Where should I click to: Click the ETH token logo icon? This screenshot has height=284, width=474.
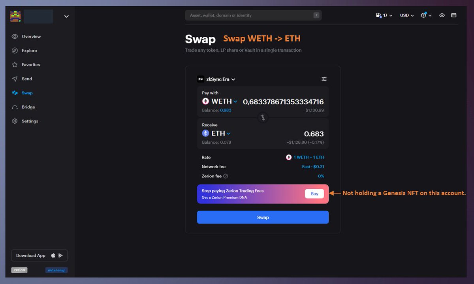tap(205, 134)
